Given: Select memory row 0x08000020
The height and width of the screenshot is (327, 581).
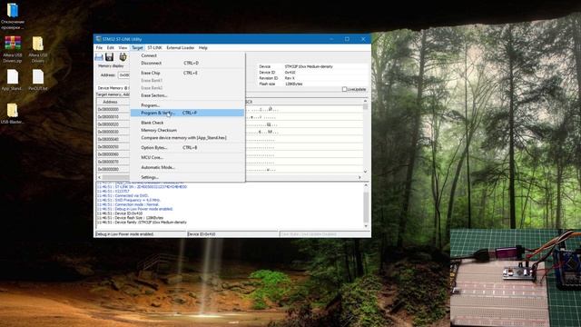Looking at the screenshot, I should point(113,124).
